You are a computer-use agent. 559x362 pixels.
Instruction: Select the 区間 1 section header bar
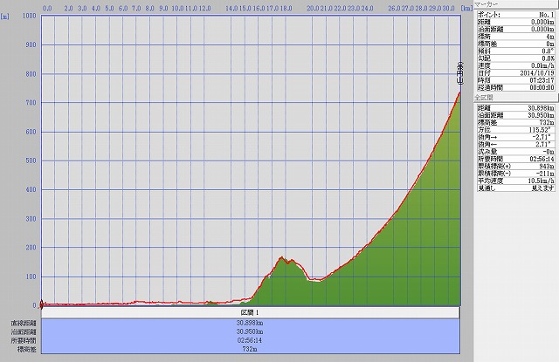[x=251, y=311]
